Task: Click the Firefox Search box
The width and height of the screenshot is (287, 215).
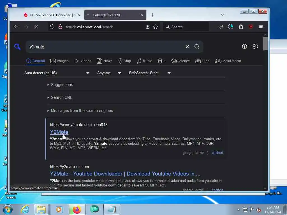Action: pos(186,27)
